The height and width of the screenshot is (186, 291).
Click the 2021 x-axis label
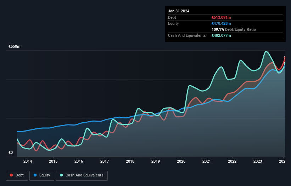point(207,161)
